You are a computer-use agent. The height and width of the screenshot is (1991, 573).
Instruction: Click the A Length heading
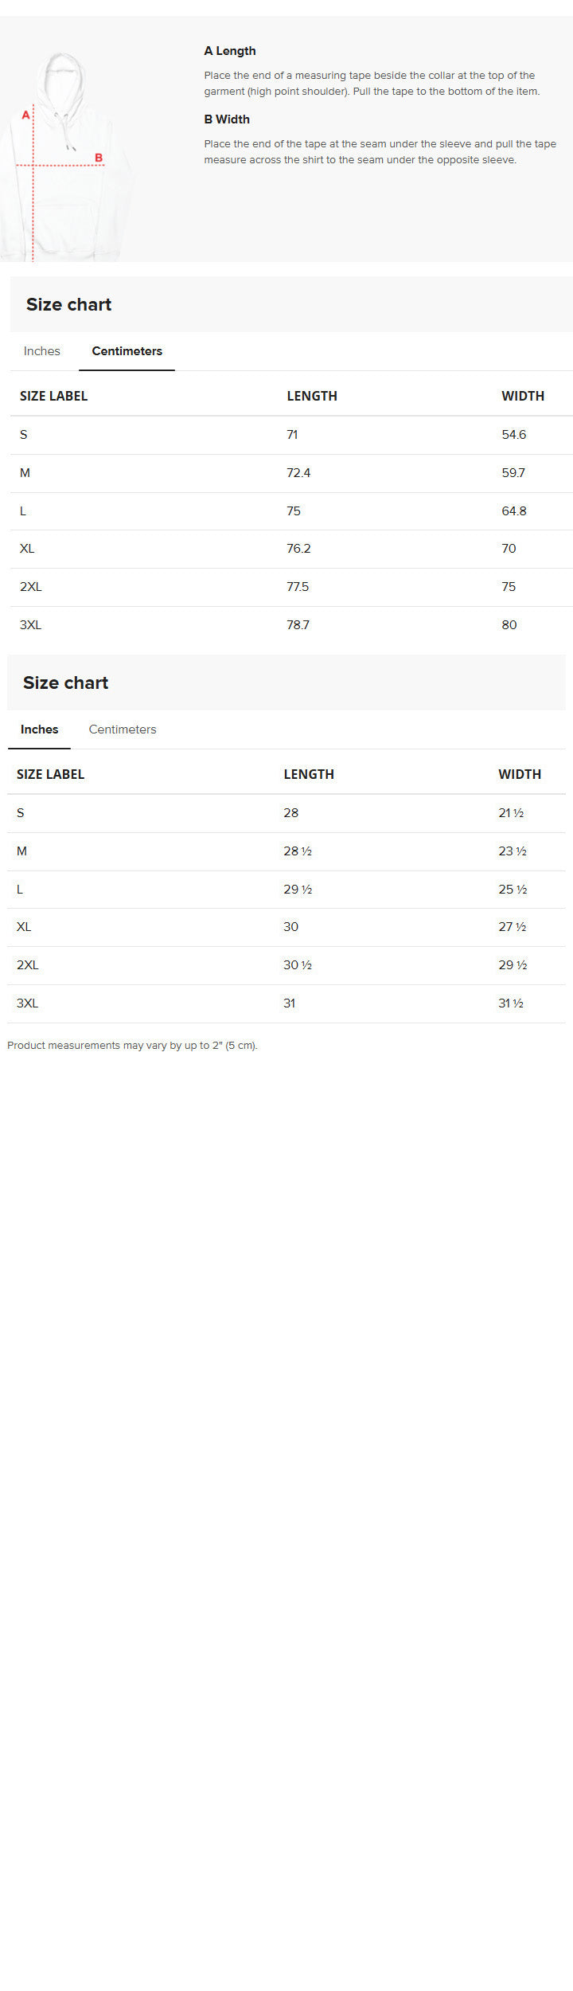coord(230,51)
